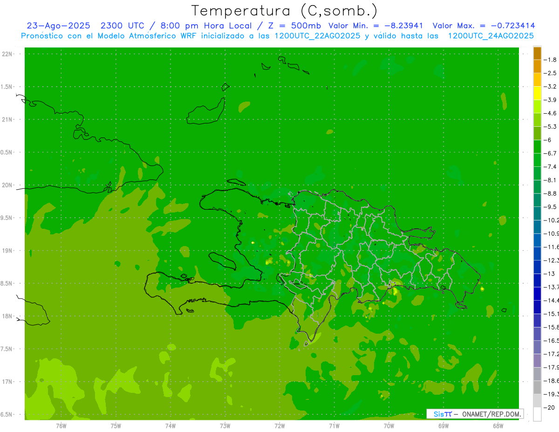The width and height of the screenshot is (559, 432).
Task: Click the 'Temperatura (C,somb.)' title
Action: [x=285, y=11]
